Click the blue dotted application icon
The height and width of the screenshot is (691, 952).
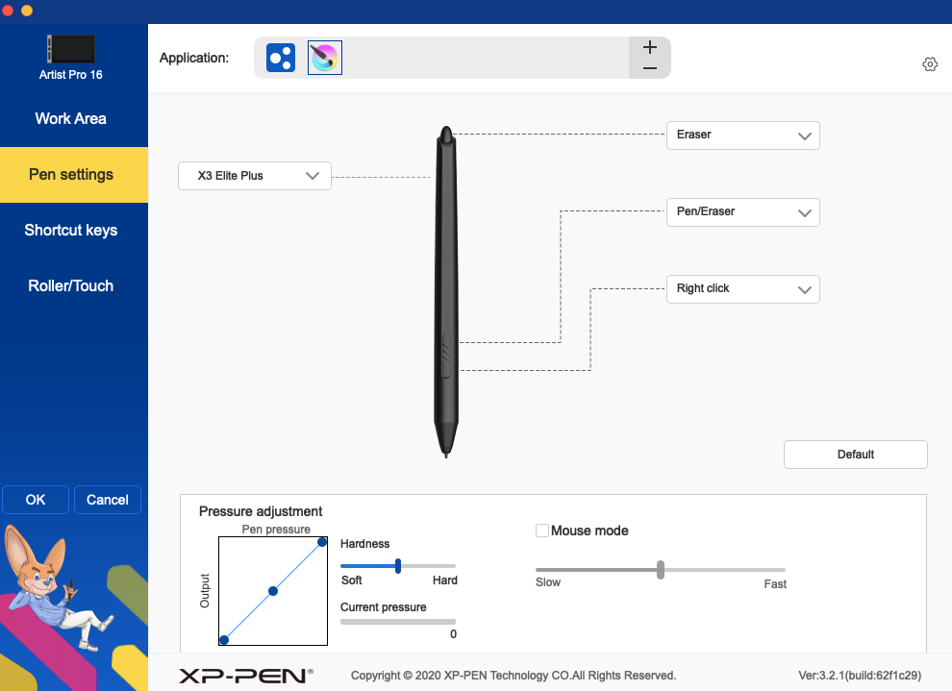tap(280, 58)
